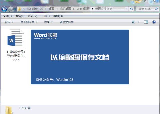Open the 工具(T) menu
The width and height of the screenshot is (160, 114).
point(45,16)
